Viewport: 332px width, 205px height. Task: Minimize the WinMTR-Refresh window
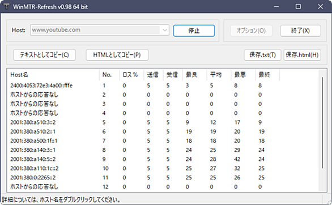point(276,7)
